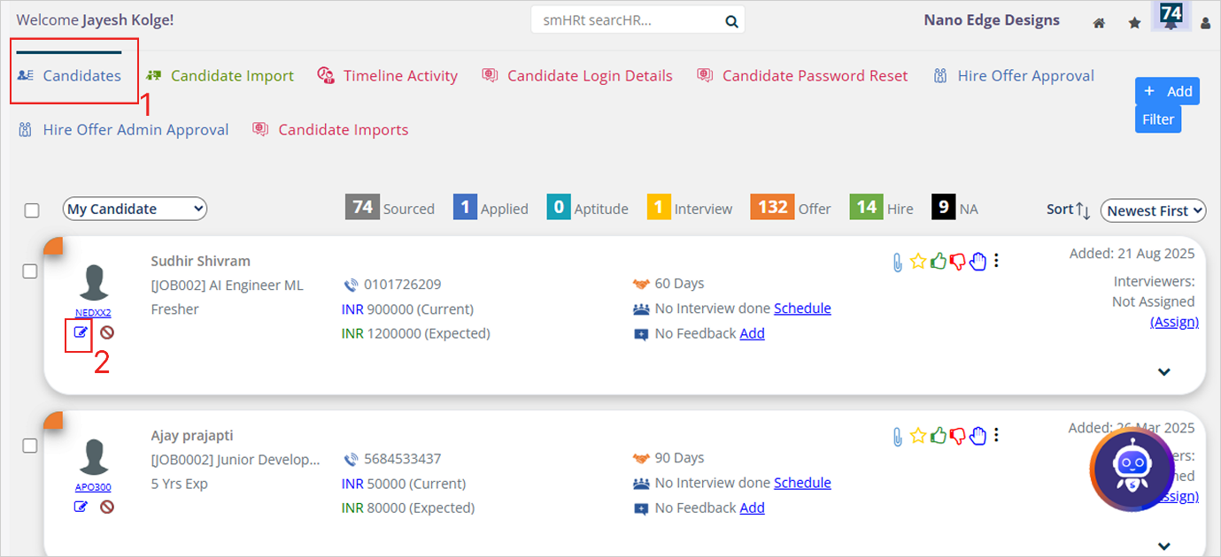Click green thumbs-up for Sudhir Shivram

tap(939, 261)
